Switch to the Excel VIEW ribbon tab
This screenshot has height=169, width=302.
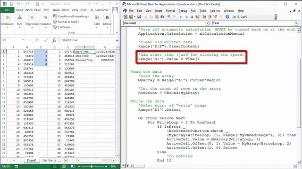tap(75, 10)
